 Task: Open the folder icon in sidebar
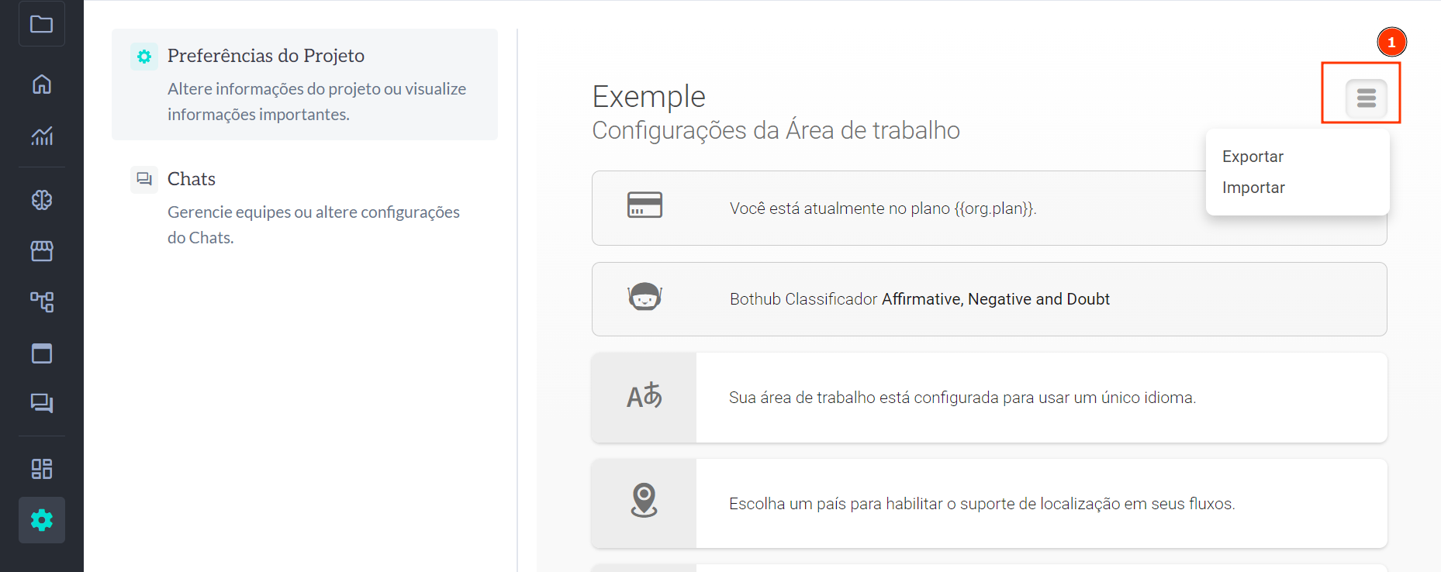42,25
